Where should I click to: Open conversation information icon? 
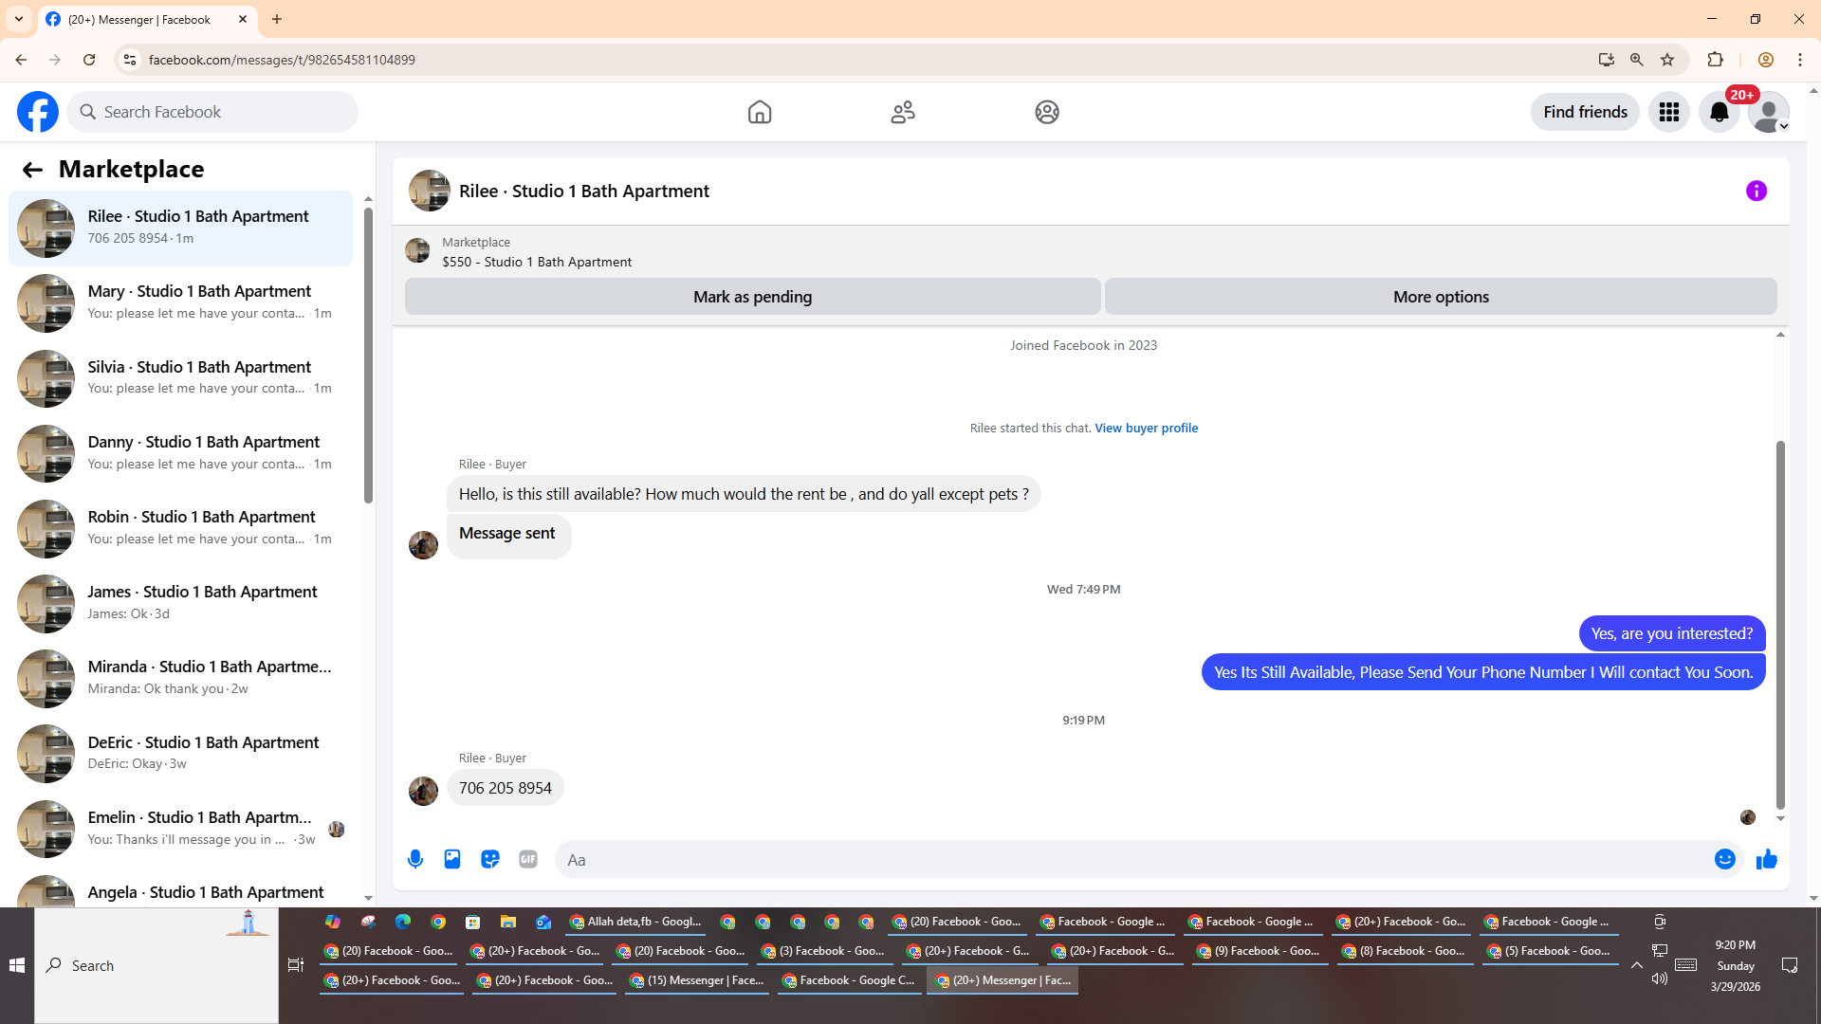coord(1757,192)
